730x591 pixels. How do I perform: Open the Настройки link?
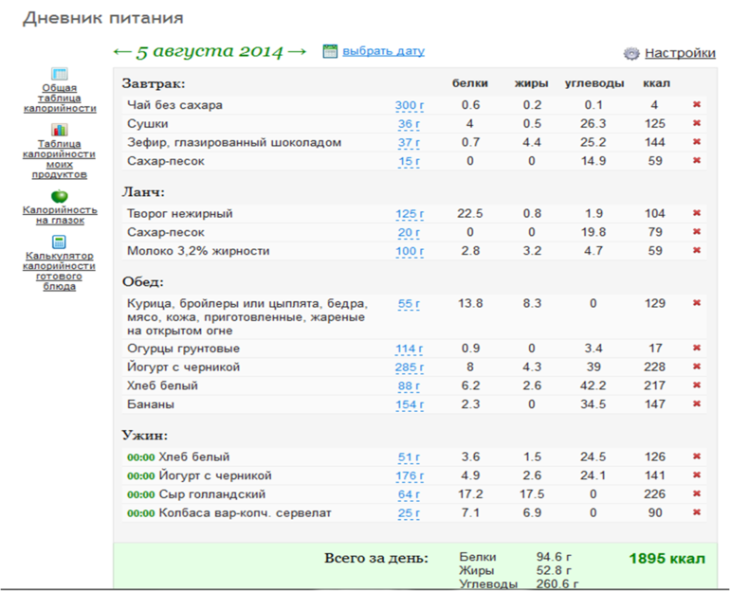pyautogui.click(x=680, y=54)
